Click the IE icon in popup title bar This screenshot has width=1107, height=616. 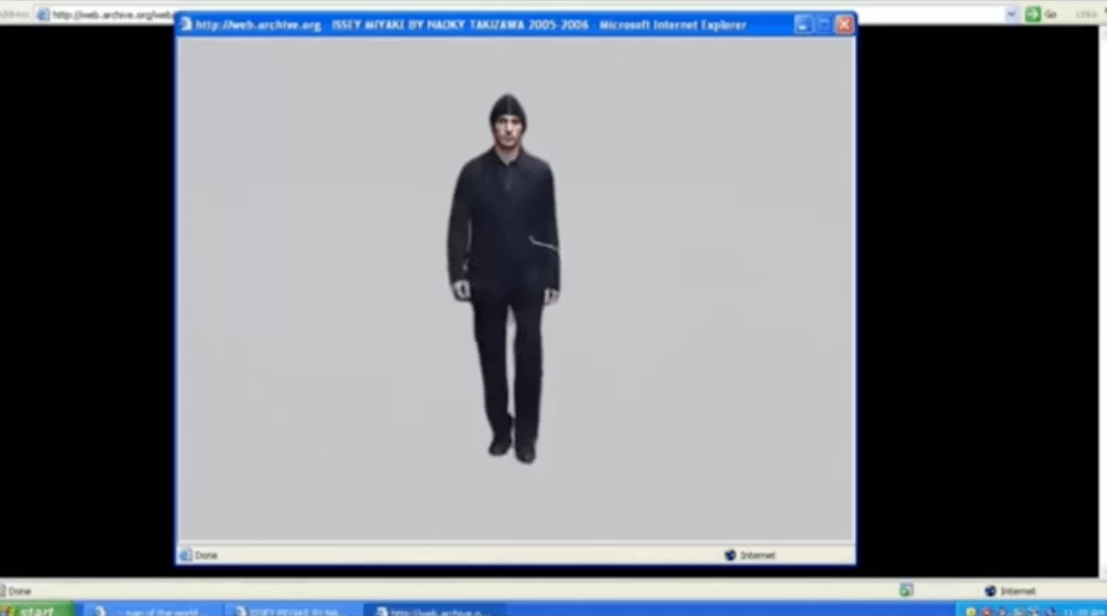(186, 24)
